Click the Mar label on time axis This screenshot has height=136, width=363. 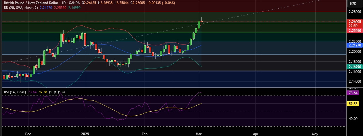click(199, 134)
